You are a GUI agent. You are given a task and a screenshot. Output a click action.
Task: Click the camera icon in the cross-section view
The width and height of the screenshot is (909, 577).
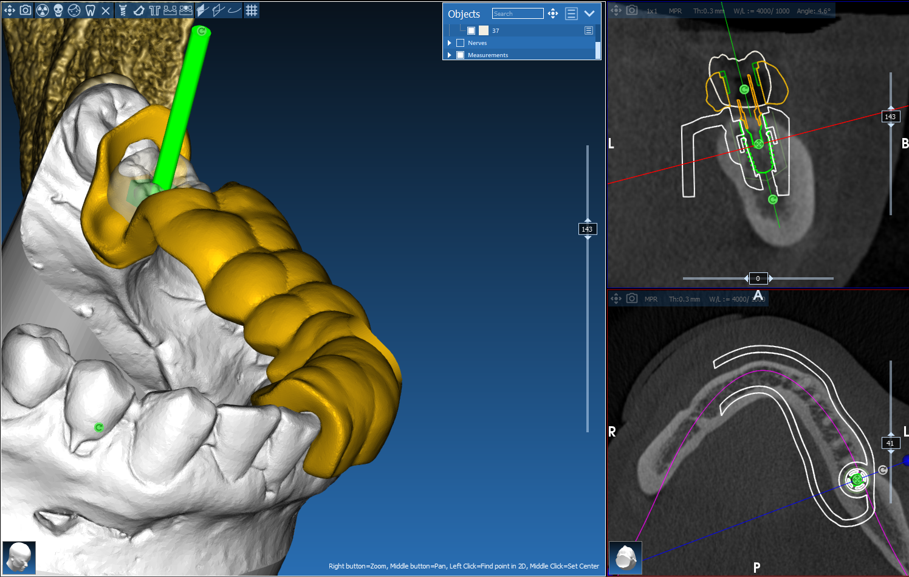(x=632, y=10)
